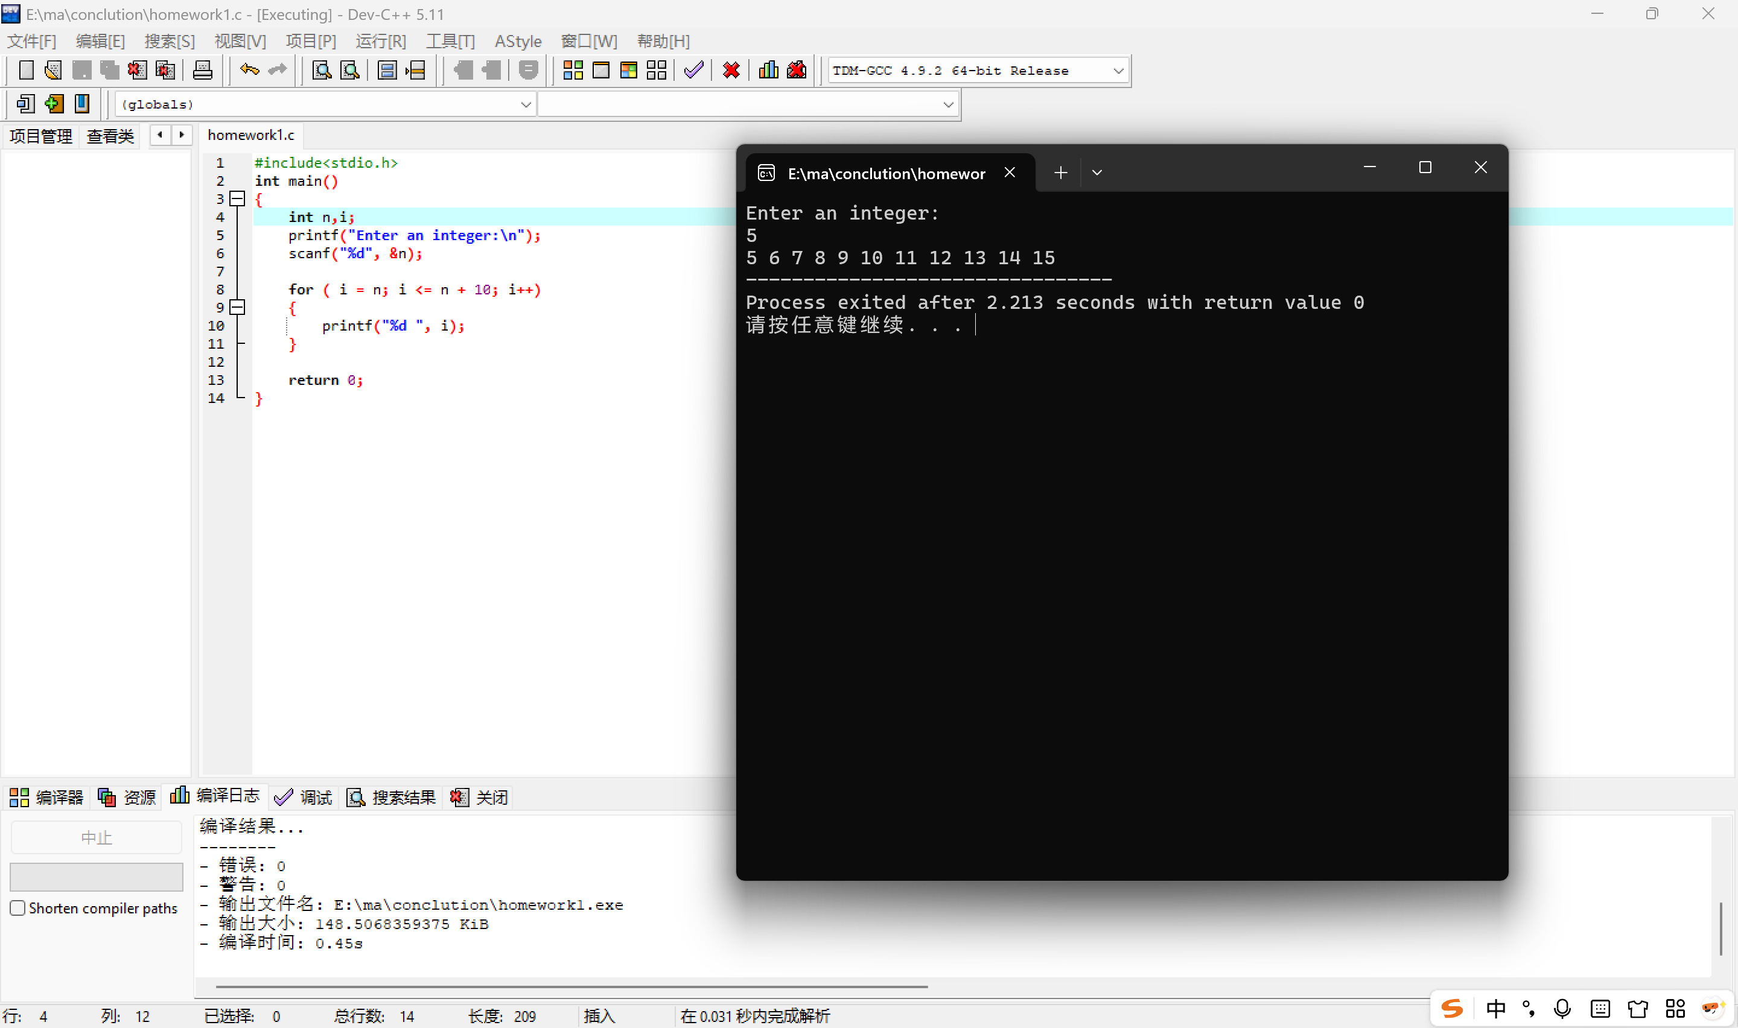Open the console tab dropdown chevron
This screenshot has height=1028, width=1738.
[1097, 173]
